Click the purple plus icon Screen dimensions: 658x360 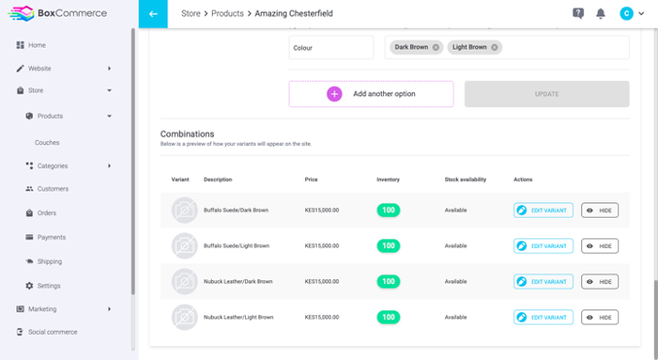334,94
